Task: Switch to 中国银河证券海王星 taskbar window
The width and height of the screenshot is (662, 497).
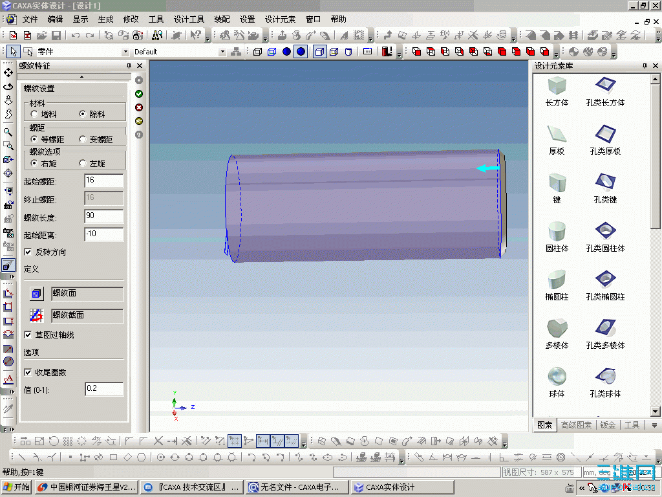Action: [x=86, y=487]
